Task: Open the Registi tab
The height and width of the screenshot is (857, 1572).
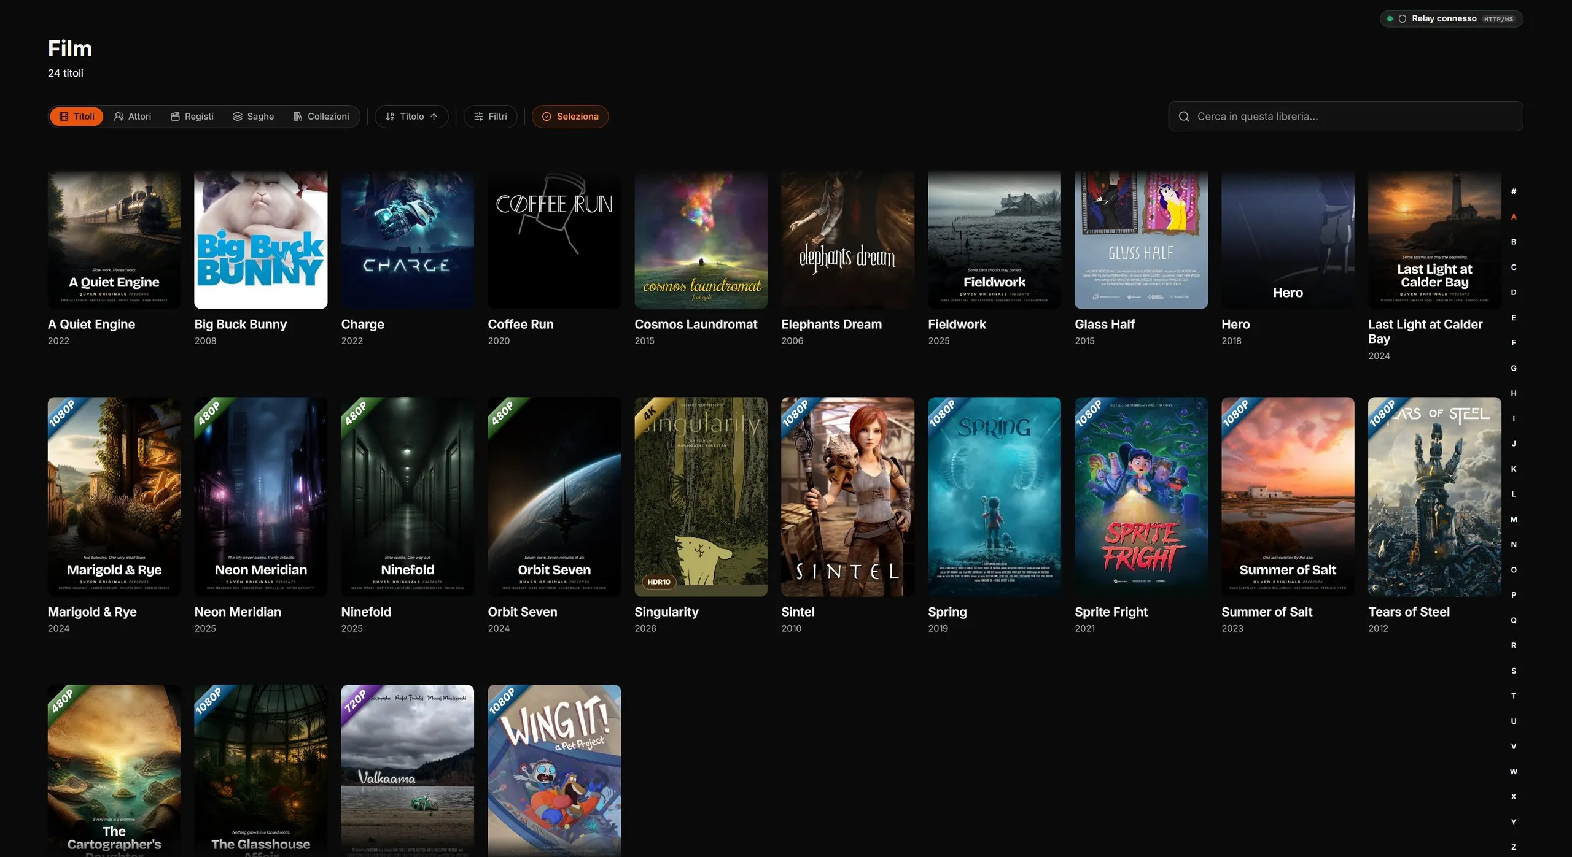Action: pos(192,117)
